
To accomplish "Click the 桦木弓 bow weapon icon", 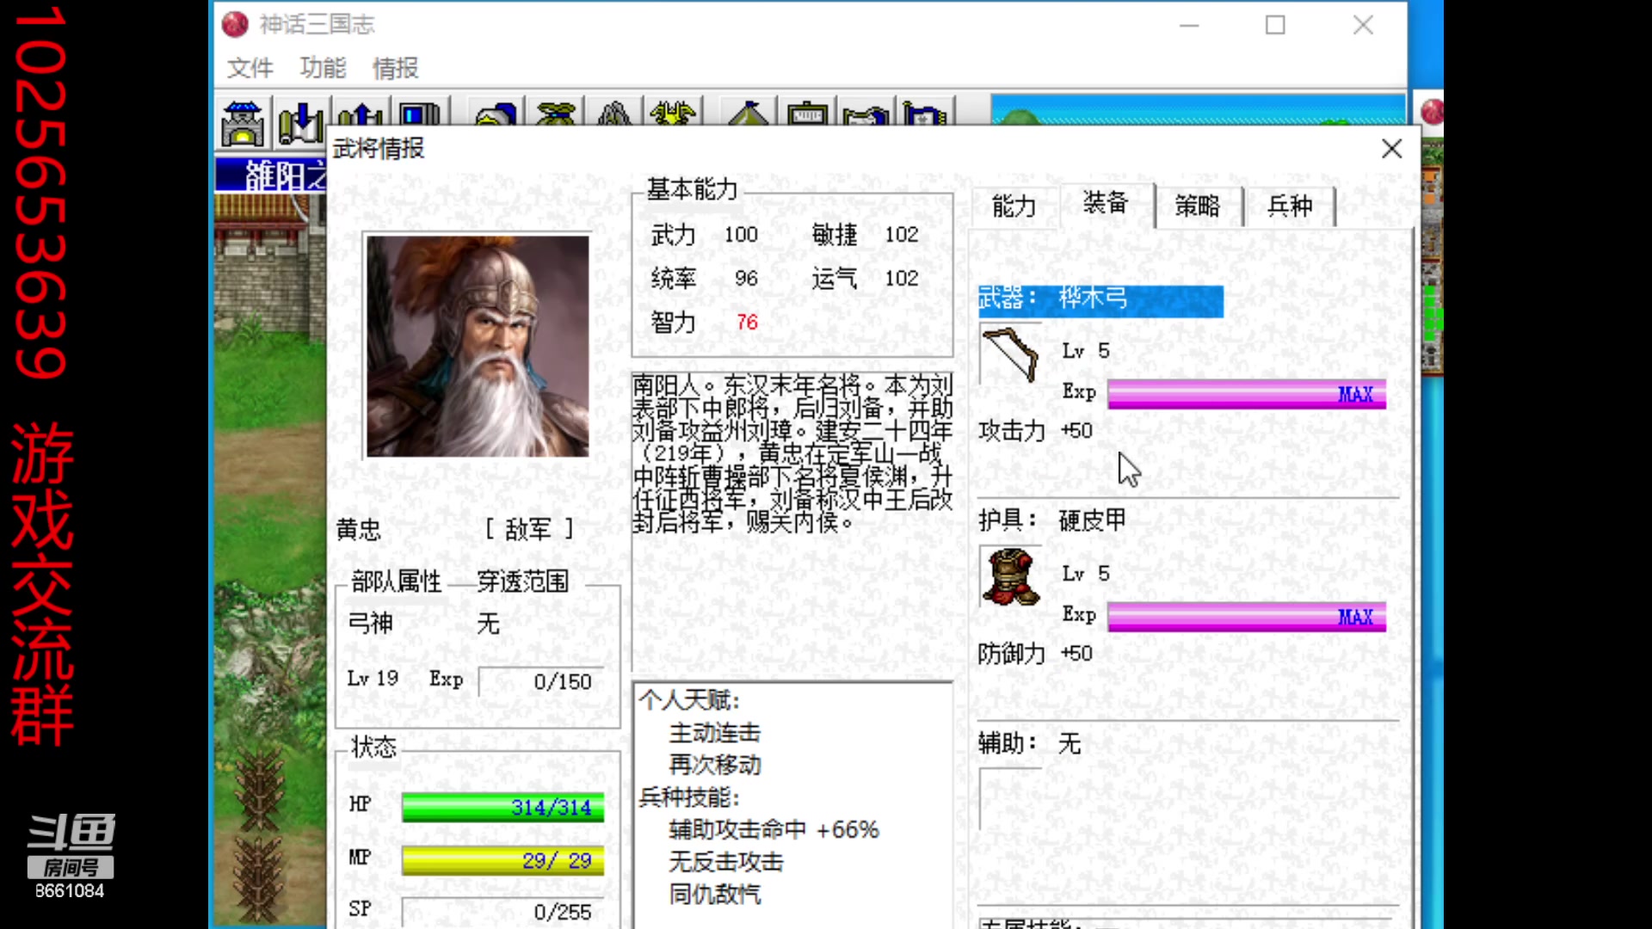I will (1011, 354).
